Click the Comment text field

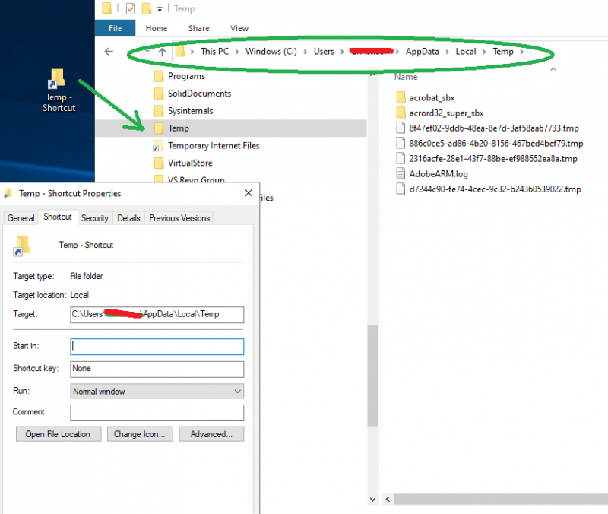157,412
